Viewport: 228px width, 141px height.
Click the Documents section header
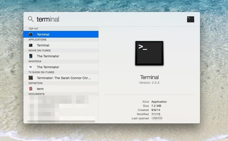point(36,94)
